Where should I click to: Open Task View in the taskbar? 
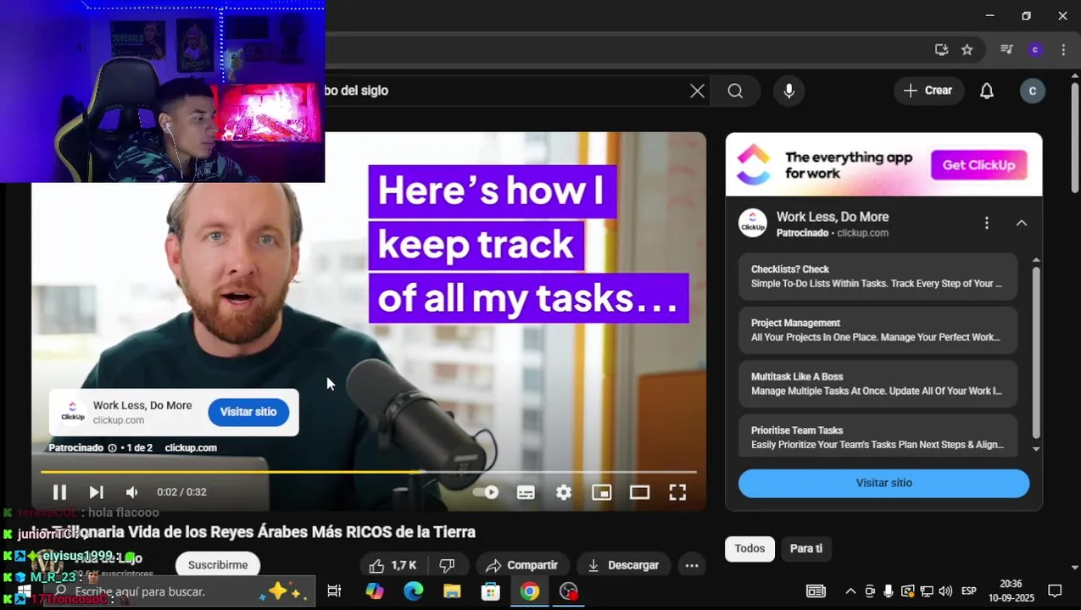[334, 591]
